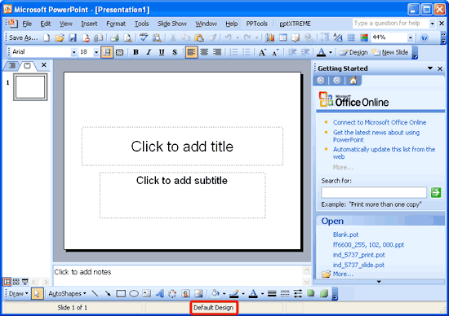Select the Oval shape tool

point(134,293)
